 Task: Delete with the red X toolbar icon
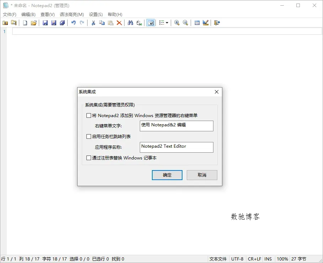coord(119,23)
